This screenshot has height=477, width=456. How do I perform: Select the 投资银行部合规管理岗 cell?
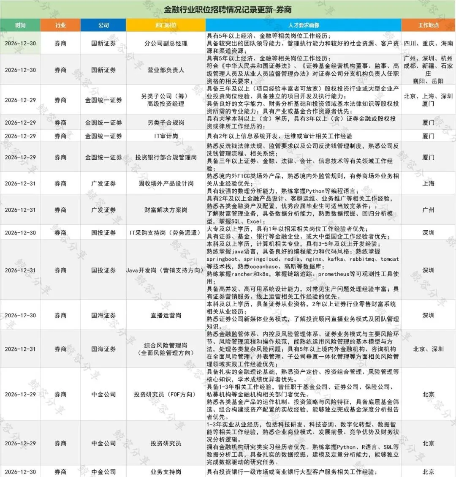pos(166,157)
